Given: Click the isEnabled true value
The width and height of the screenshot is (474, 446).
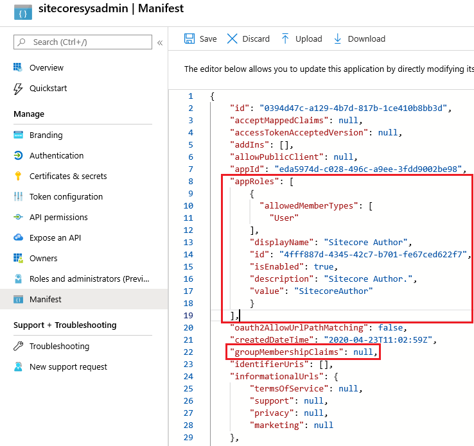Looking at the screenshot, I should tap(324, 266).
